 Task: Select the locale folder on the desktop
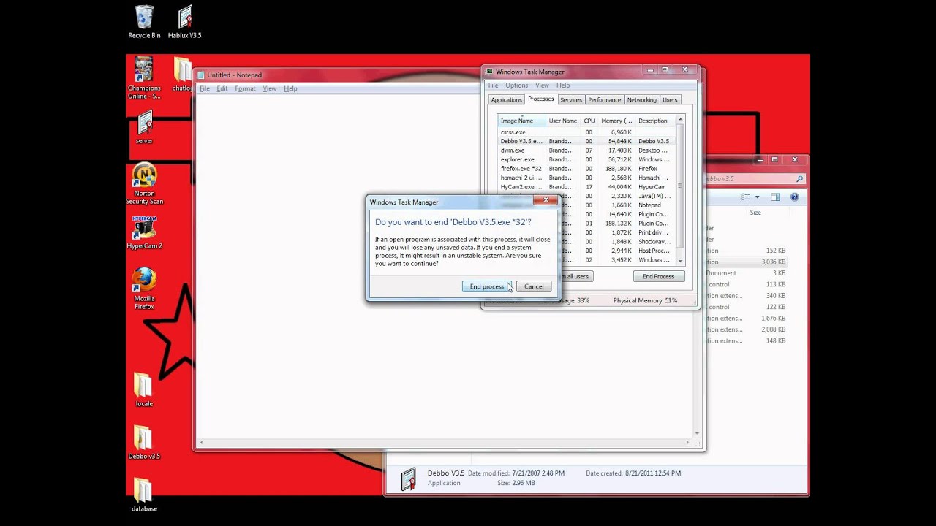(x=144, y=390)
